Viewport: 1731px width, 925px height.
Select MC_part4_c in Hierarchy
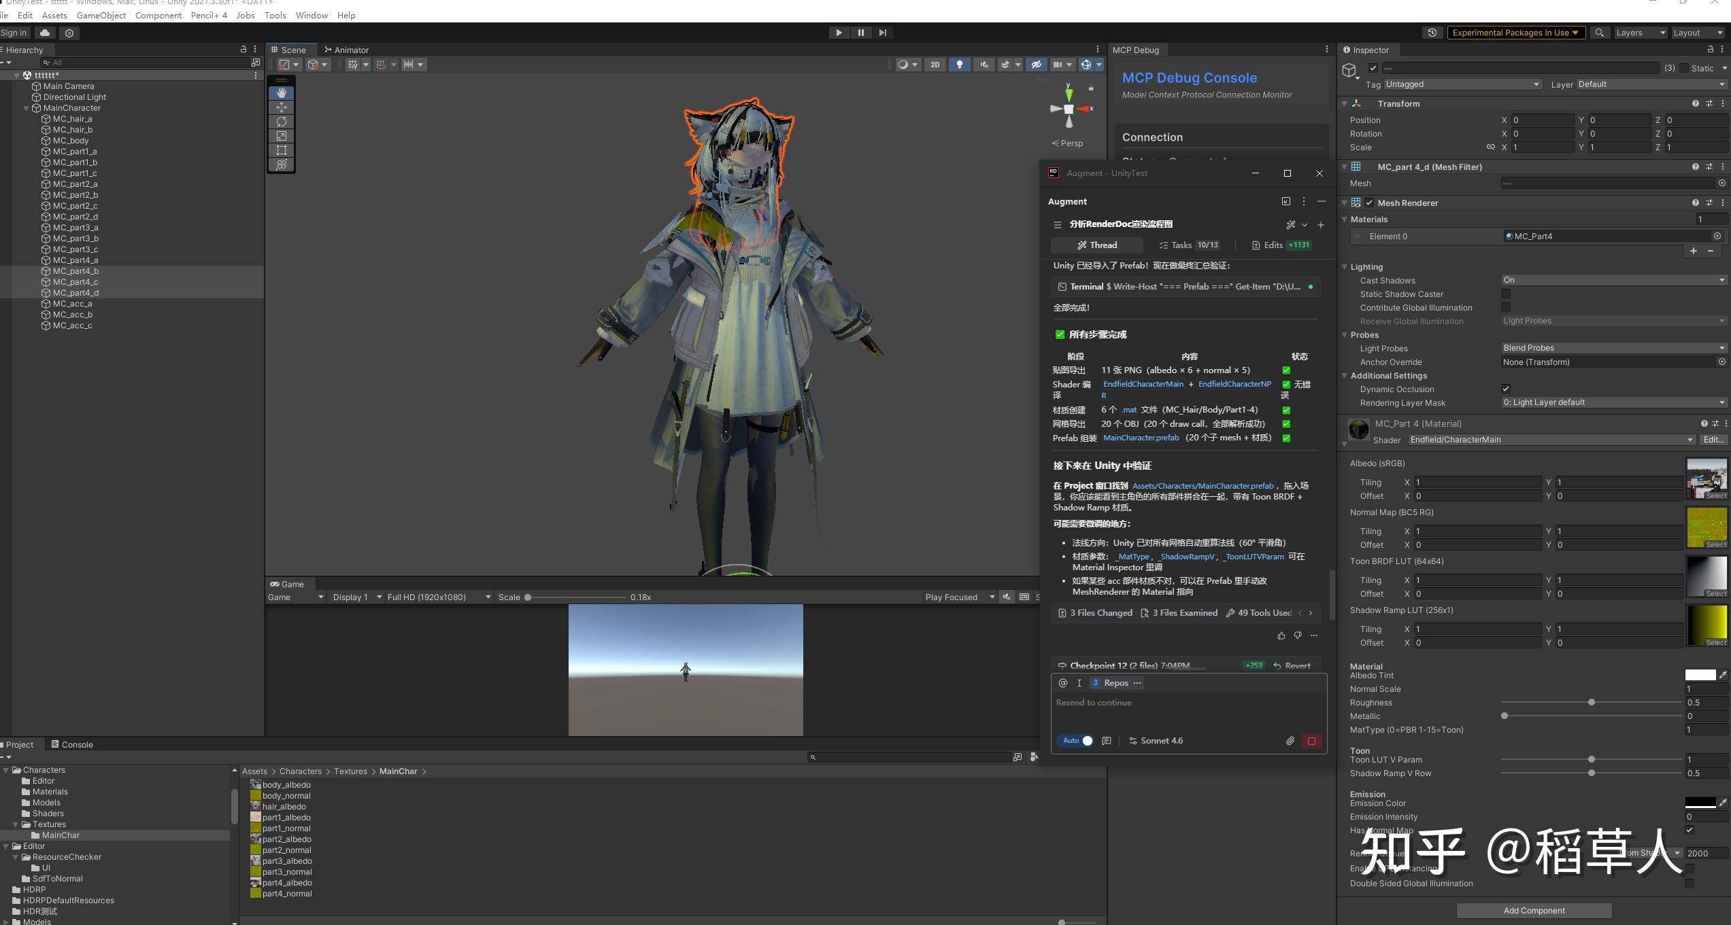coord(132,282)
